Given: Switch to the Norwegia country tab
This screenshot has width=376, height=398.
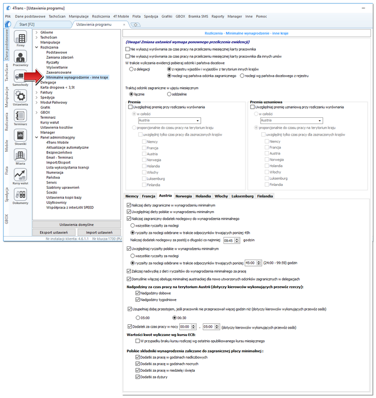Looking at the screenshot, I should [x=184, y=196].
